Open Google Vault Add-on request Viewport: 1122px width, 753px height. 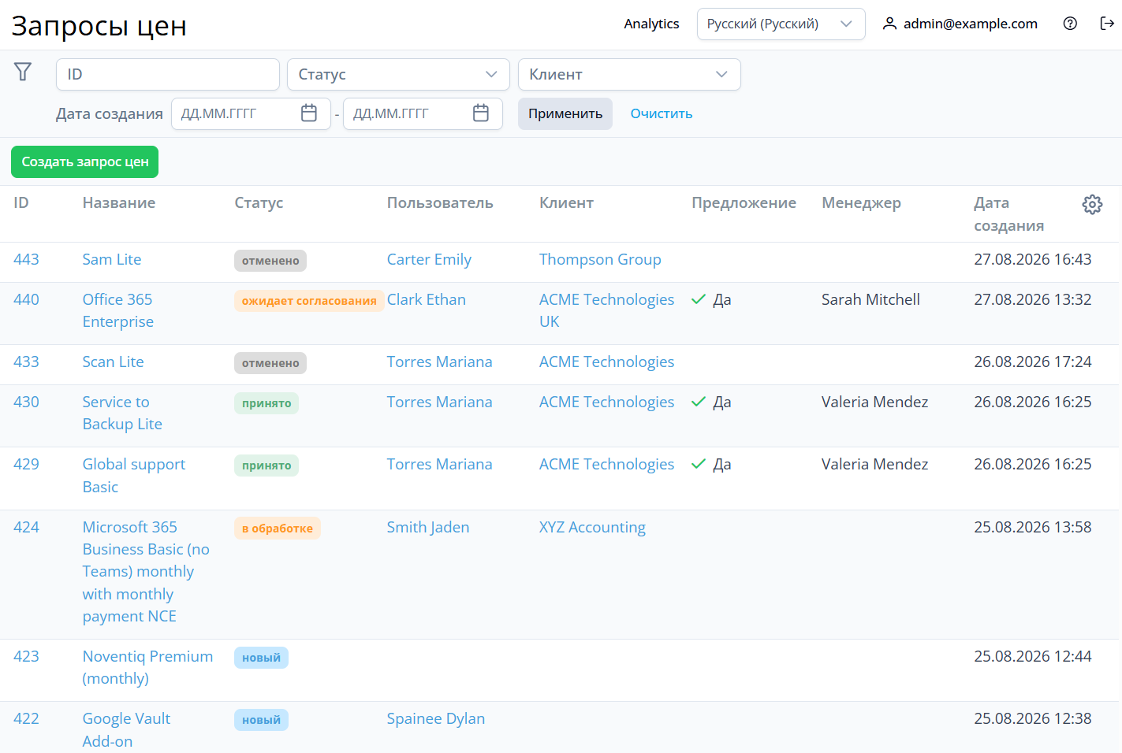[x=126, y=729]
